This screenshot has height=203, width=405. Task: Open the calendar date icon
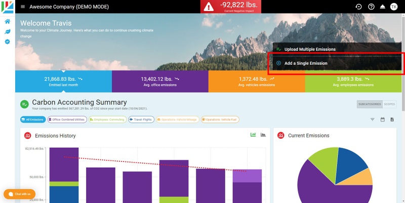(383, 119)
